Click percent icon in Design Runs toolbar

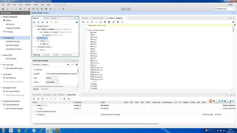69,99
